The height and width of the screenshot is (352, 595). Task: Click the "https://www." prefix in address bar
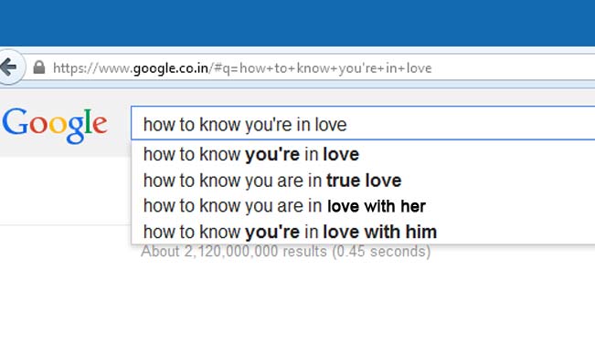coord(93,68)
